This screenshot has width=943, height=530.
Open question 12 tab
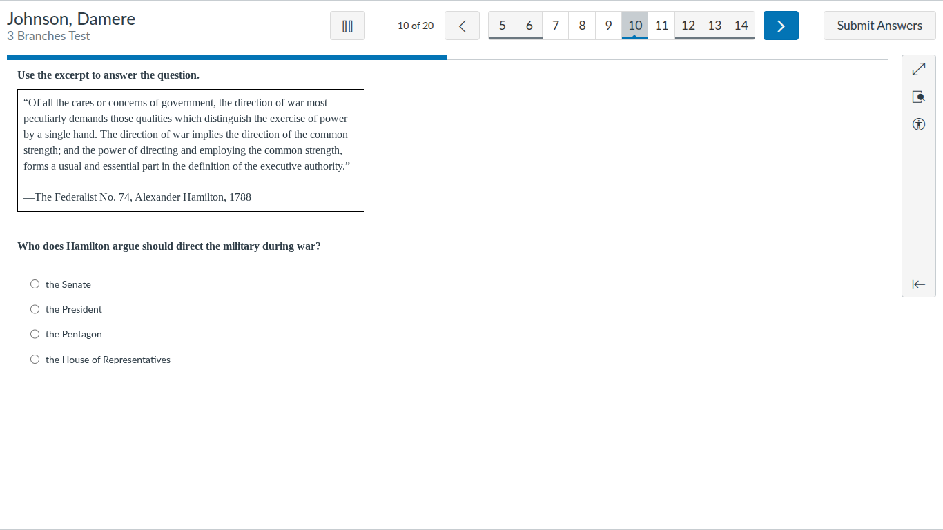[x=688, y=26]
